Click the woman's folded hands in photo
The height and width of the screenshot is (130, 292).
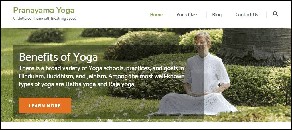click(x=198, y=94)
